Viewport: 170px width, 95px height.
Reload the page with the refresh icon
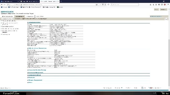(109, 4)
